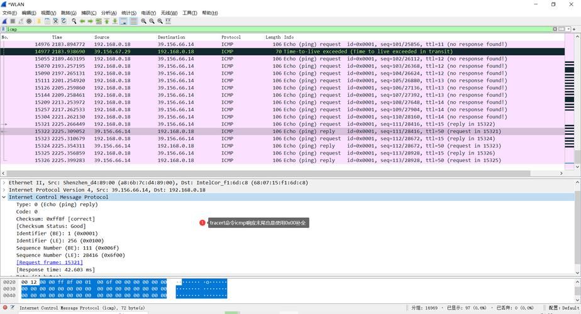Select the Checksum: 0xff8f [correct] field
581x314 pixels.
tap(55, 219)
